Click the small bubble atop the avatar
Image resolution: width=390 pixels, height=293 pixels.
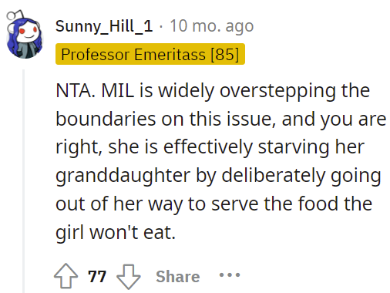click(x=11, y=16)
